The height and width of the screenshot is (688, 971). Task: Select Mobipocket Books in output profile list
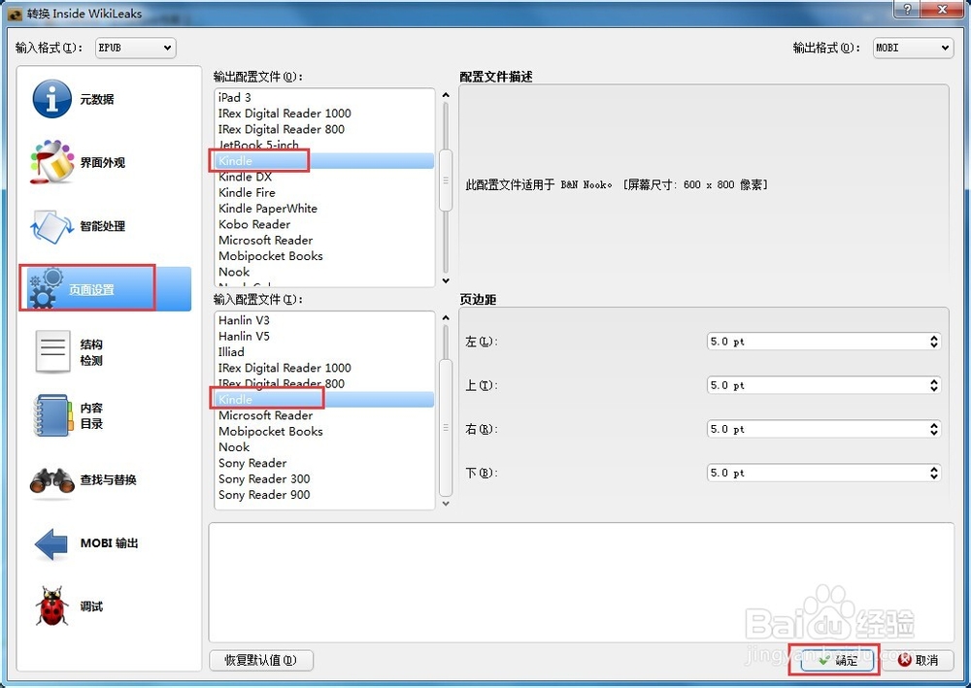[324, 256]
